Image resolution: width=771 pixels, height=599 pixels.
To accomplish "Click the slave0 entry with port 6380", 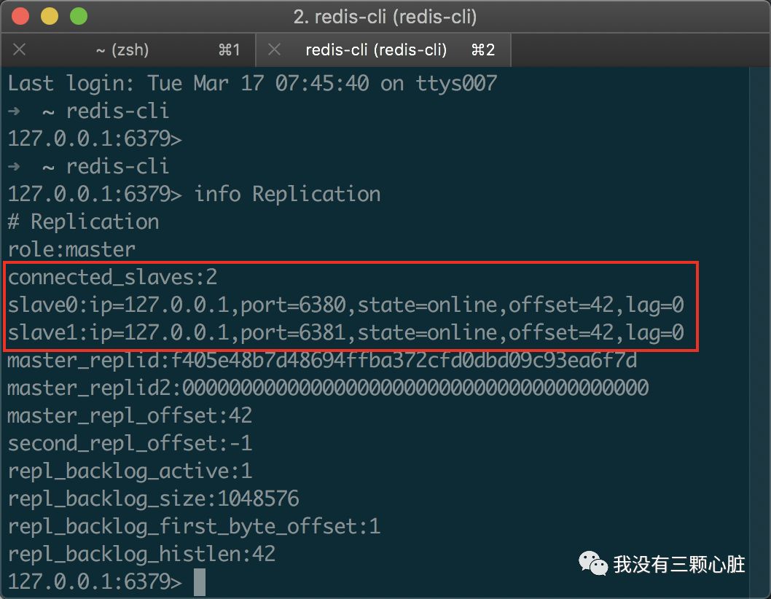I will (x=345, y=305).
